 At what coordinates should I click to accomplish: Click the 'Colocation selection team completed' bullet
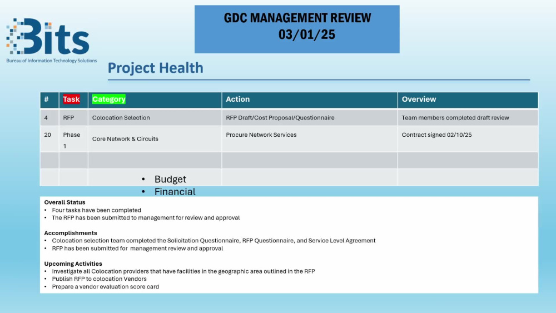[x=214, y=241]
